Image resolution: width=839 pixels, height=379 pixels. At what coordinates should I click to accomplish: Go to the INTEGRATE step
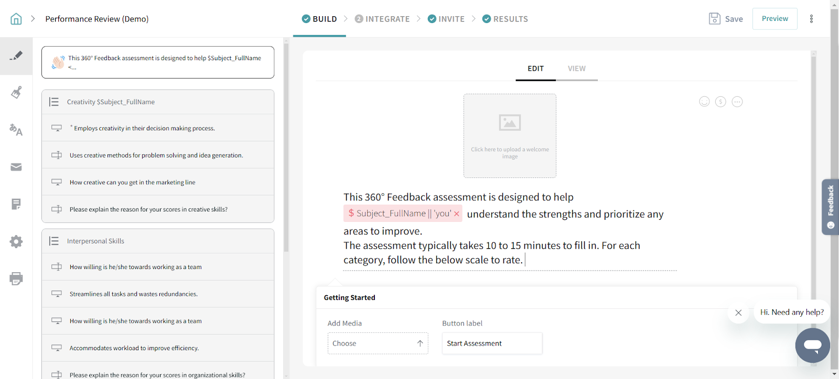click(x=382, y=19)
